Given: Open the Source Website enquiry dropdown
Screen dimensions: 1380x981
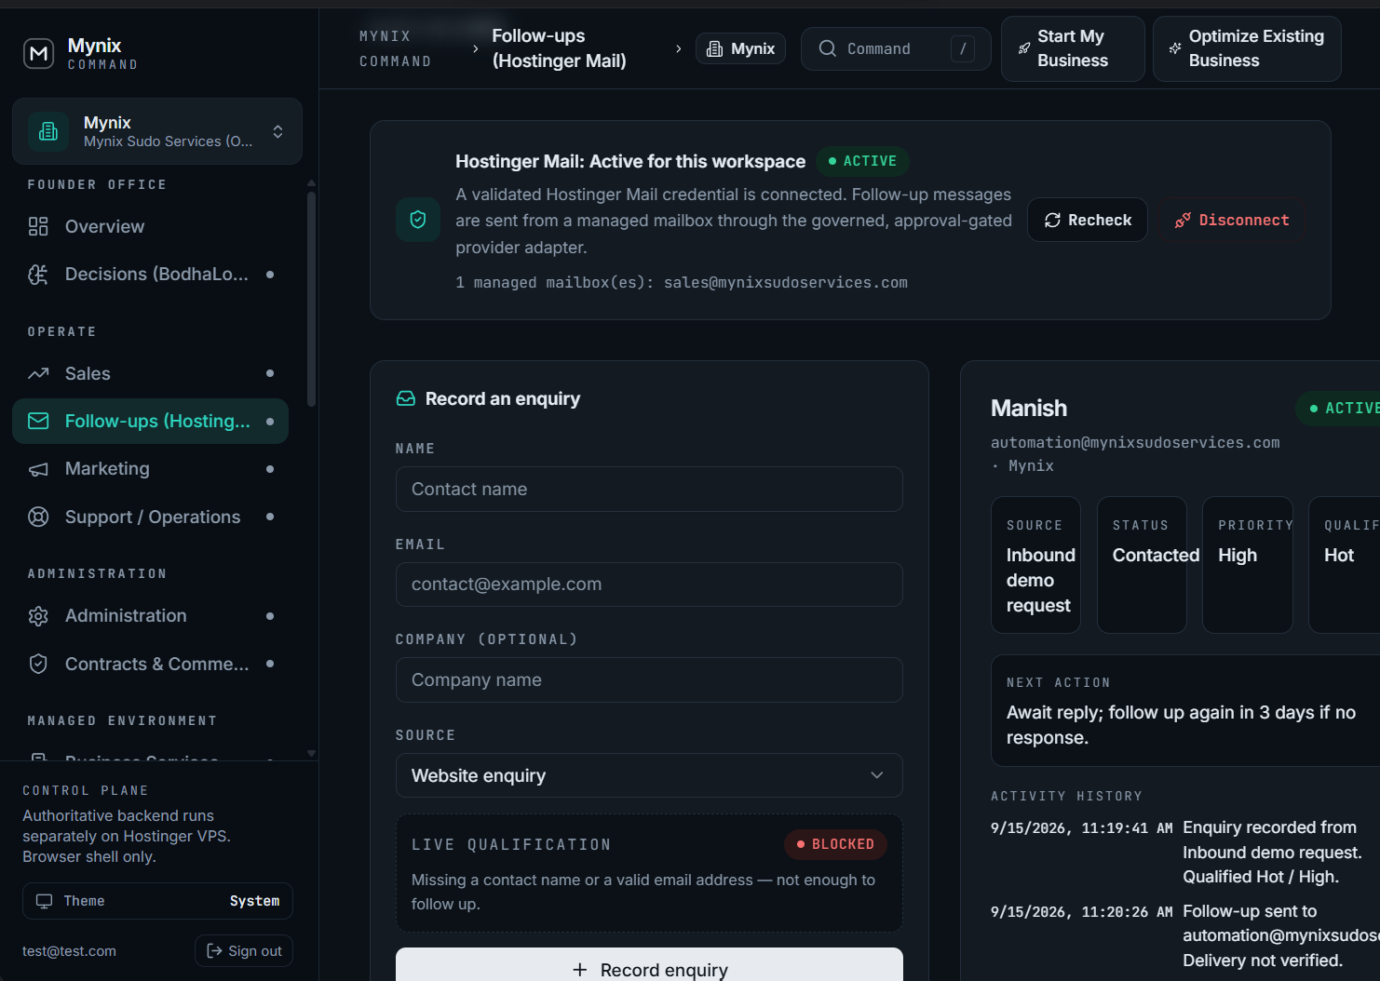Looking at the screenshot, I should tap(649, 775).
